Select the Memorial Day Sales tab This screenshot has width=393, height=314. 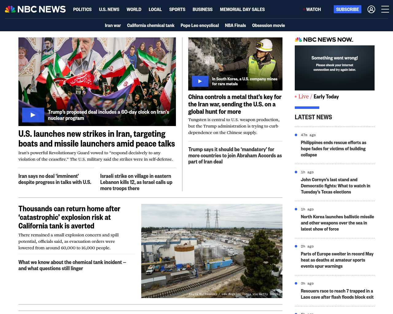tap(242, 10)
